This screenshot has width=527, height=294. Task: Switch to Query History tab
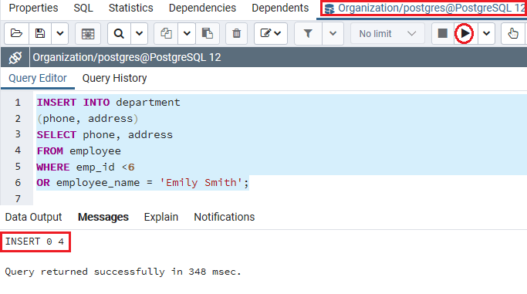pyautogui.click(x=115, y=78)
